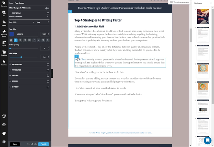Center align the text
This screenshot has width=214, height=147.
20,40
